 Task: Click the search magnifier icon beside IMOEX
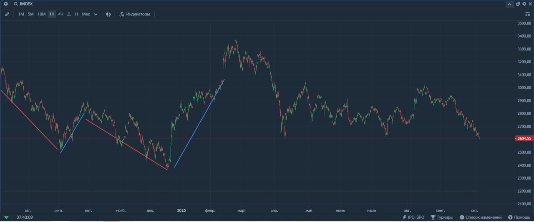pos(15,4)
